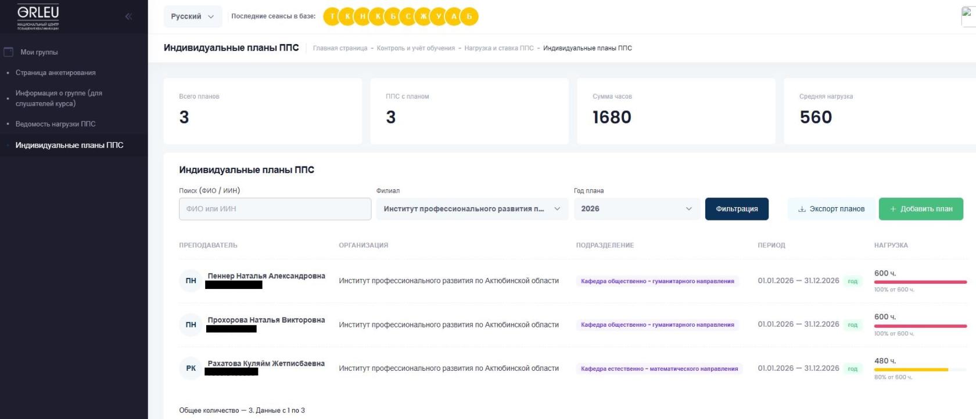The height and width of the screenshot is (419, 976).
Task: Click Экспорт планов button
Action: coord(831,209)
